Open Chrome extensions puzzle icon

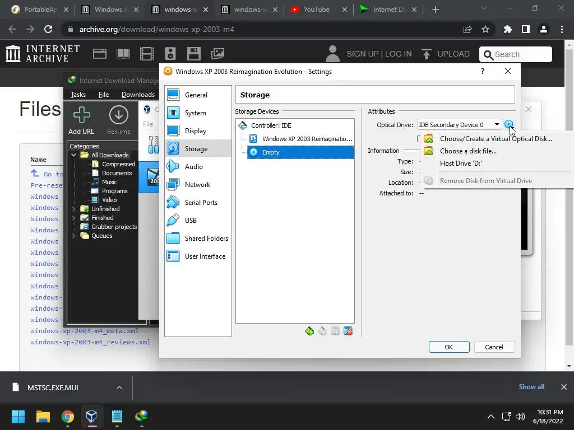click(508, 29)
